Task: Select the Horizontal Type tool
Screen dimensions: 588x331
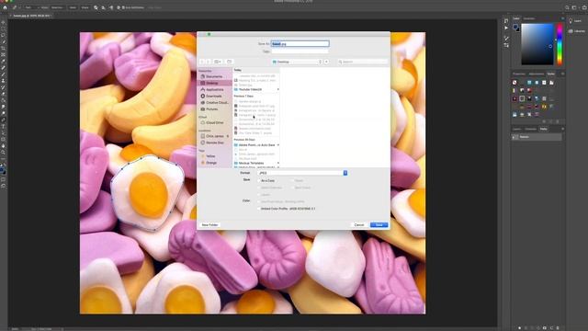Action: pyautogui.click(x=4, y=126)
